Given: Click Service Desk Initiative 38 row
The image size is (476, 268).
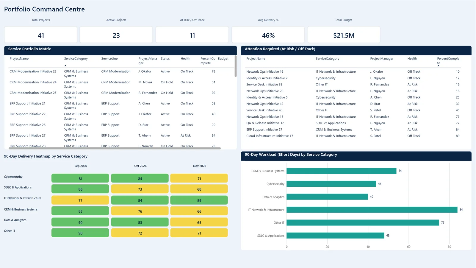Looking at the screenshot, I should [353, 85].
